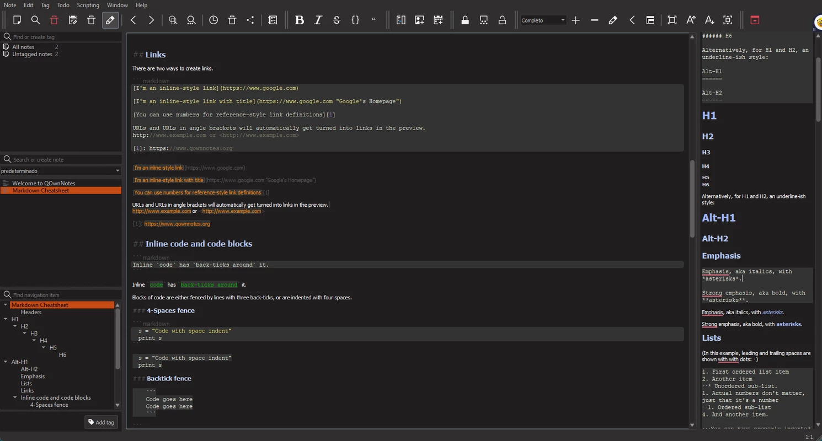Open the Scripting menu
This screenshot has width=822, height=441.
click(88, 5)
